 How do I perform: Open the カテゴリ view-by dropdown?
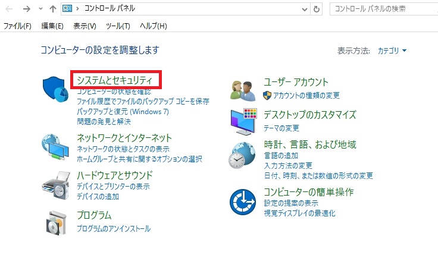392,51
